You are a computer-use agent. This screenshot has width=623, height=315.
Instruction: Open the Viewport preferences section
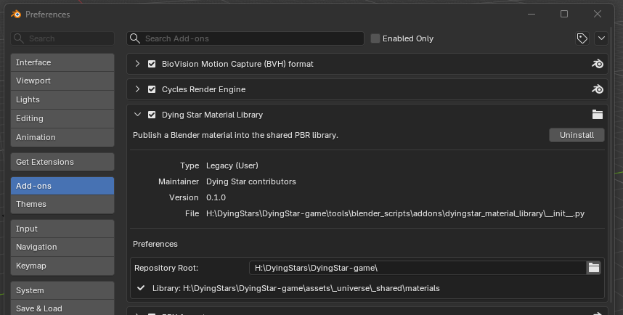coord(62,81)
